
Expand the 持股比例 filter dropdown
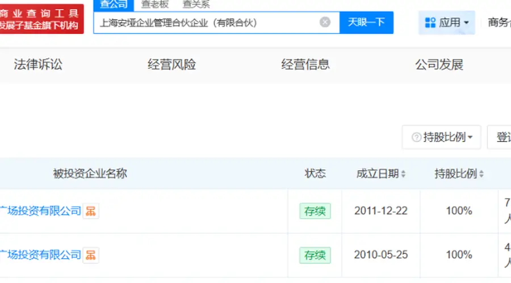pyautogui.click(x=442, y=137)
